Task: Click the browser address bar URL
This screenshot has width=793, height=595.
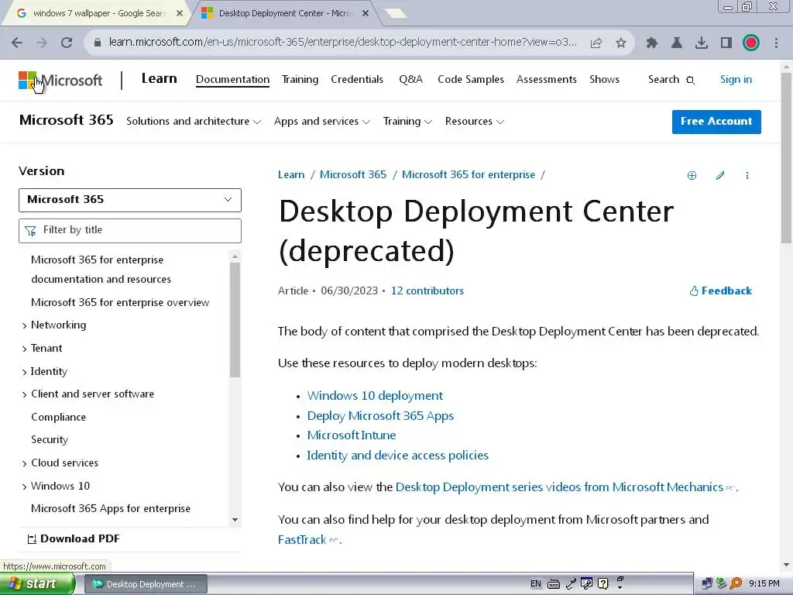Action: (342, 43)
